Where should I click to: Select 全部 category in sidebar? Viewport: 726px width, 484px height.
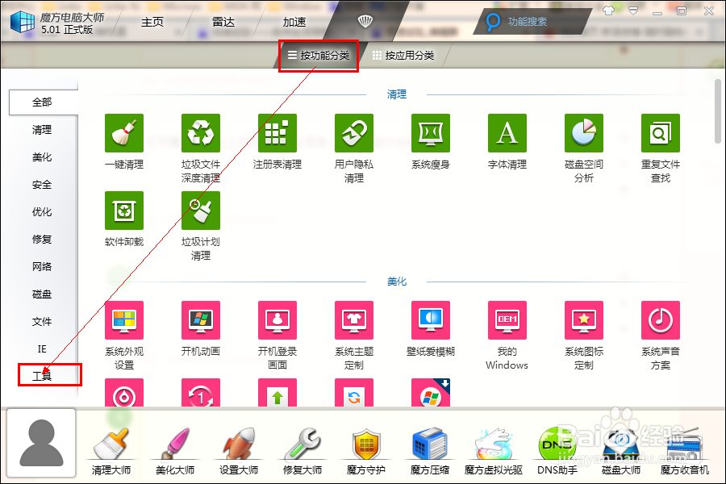point(42,102)
